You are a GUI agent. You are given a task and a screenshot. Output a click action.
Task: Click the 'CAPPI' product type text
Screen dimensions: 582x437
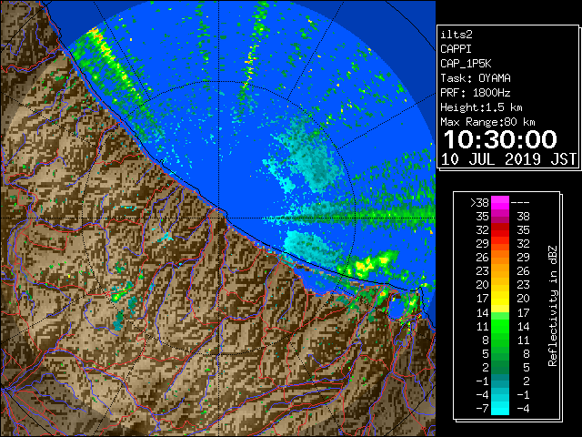click(x=456, y=49)
